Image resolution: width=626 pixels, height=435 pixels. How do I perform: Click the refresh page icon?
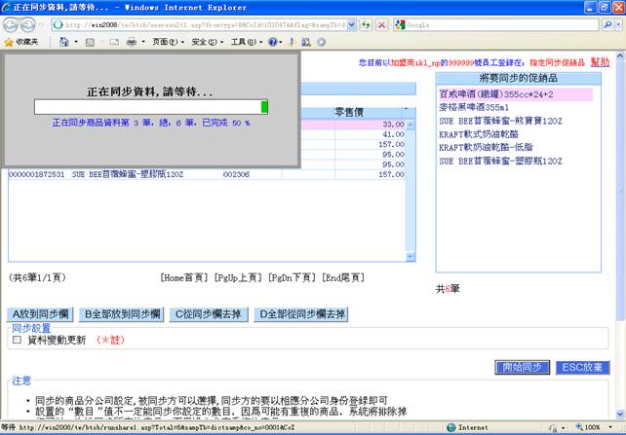point(366,24)
